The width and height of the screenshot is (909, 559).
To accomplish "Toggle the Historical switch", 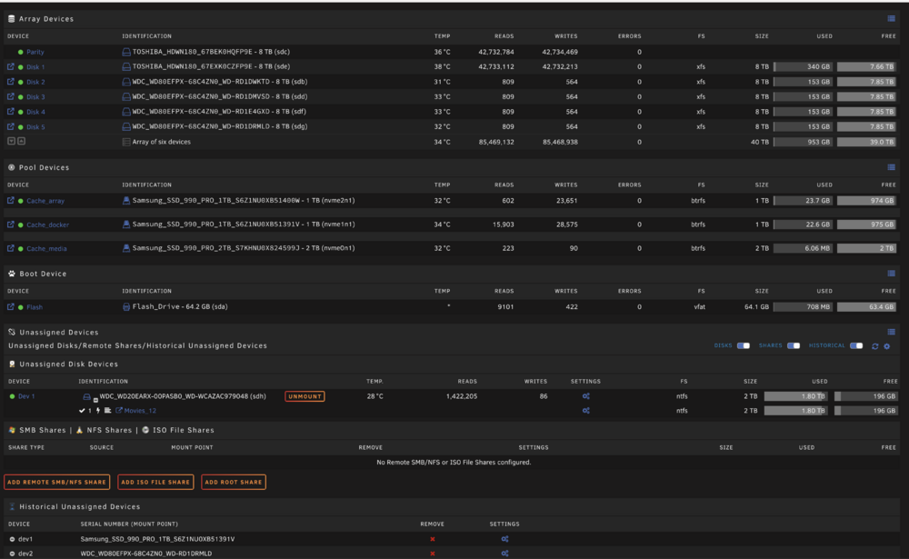I will pos(856,345).
